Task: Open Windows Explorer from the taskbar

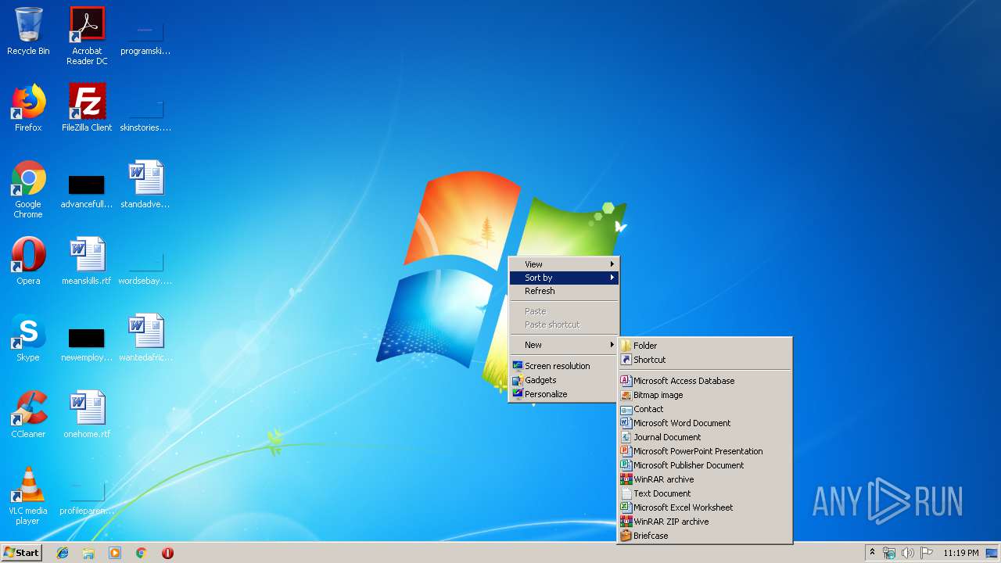Action: (88, 553)
